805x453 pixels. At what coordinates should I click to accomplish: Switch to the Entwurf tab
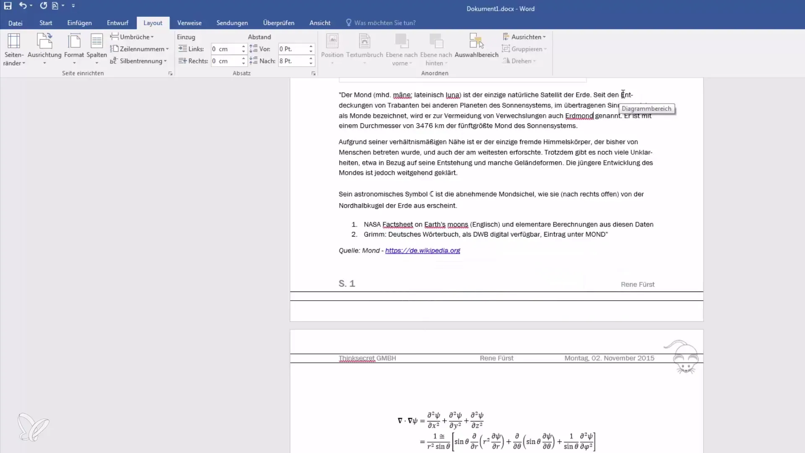click(117, 23)
